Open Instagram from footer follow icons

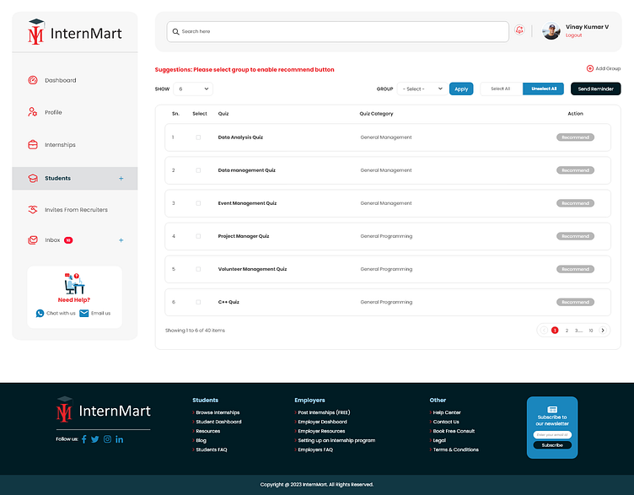(x=107, y=439)
